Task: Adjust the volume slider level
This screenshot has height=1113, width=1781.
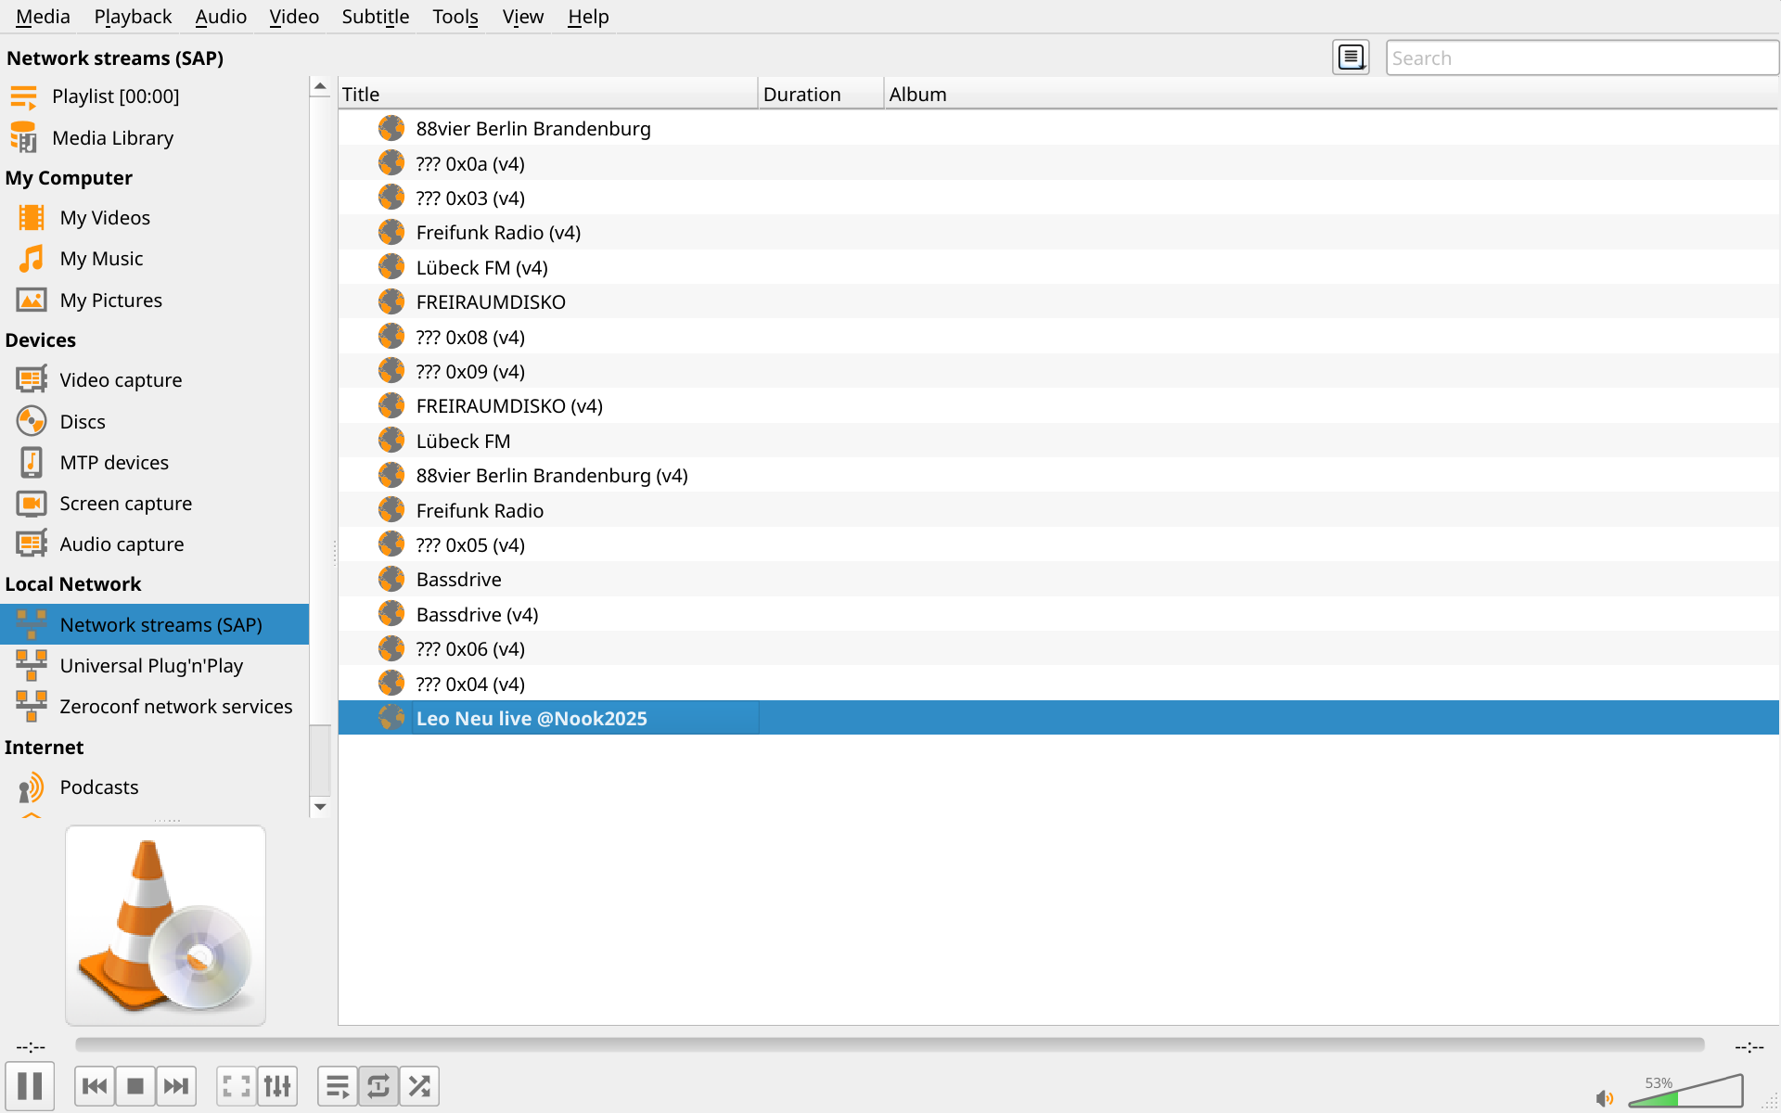Action: point(1686,1093)
